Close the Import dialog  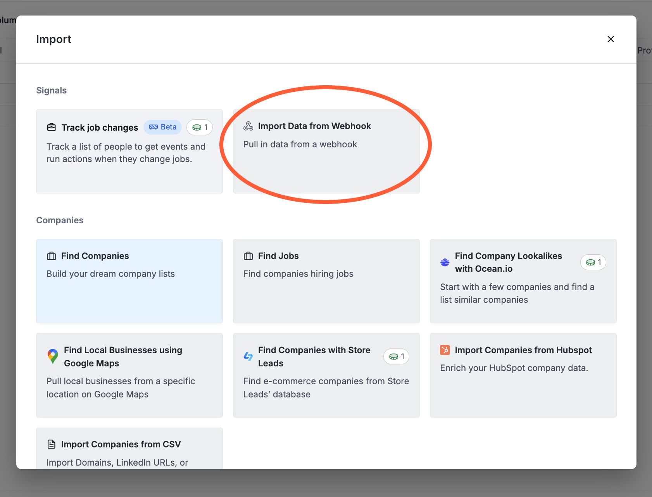pos(611,39)
